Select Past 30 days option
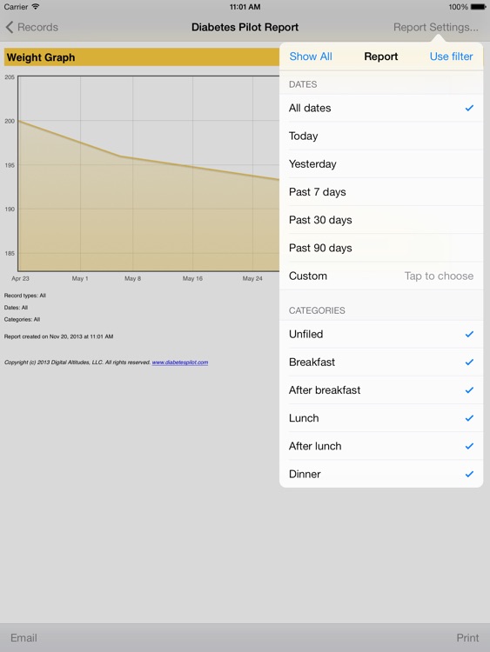 click(x=381, y=220)
